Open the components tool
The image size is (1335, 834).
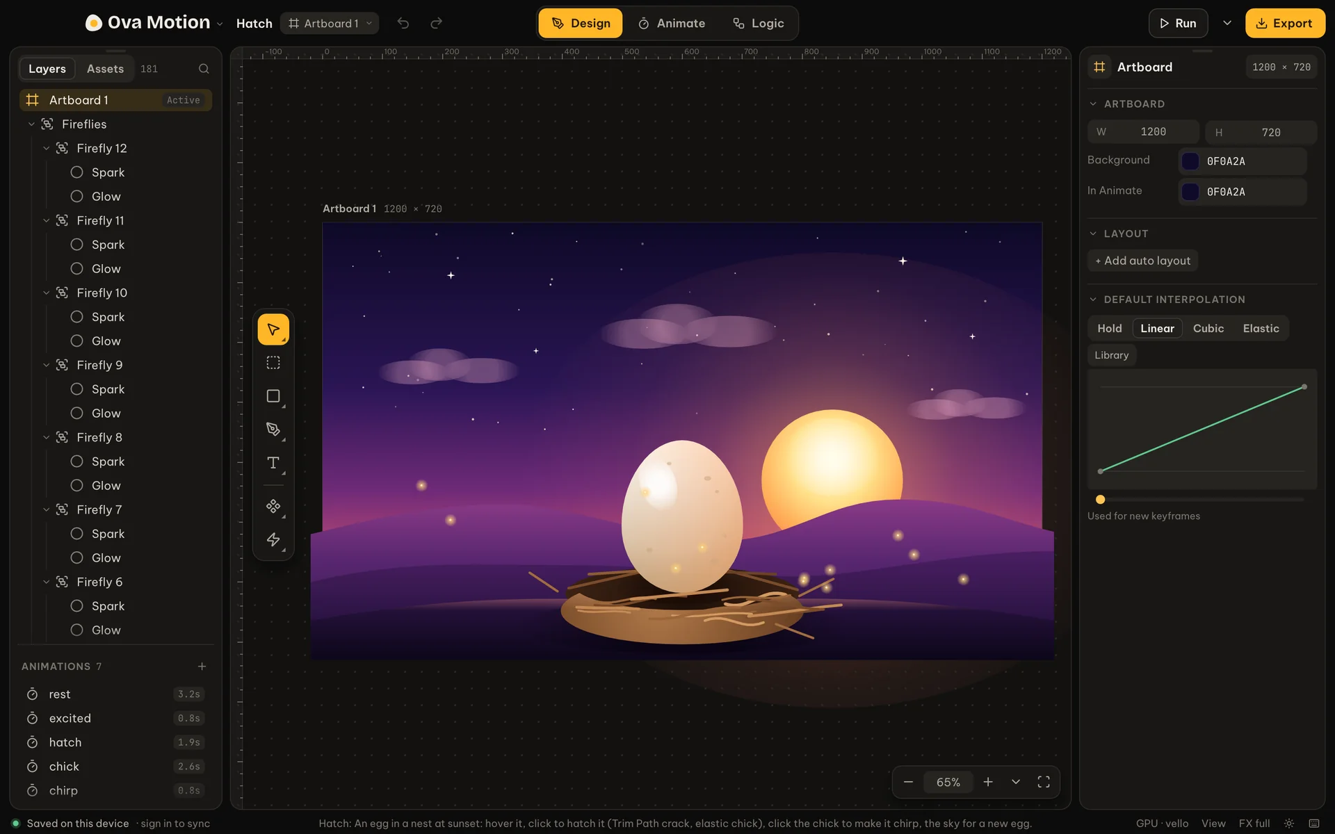coord(273,507)
